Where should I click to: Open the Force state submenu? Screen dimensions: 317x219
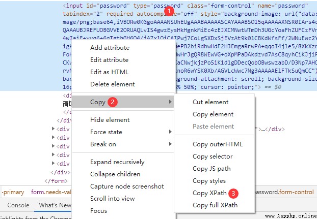point(123,132)
